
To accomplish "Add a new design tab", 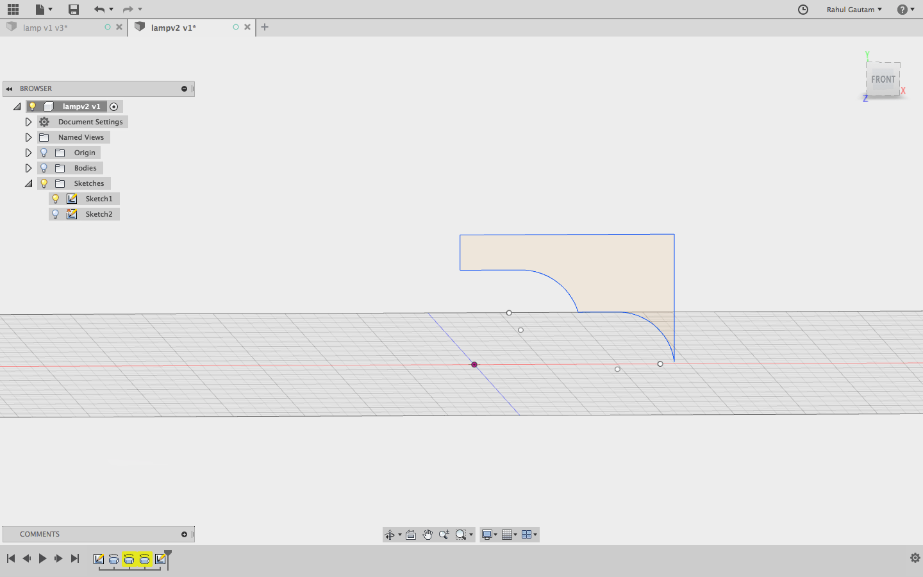I will point(265,27).
